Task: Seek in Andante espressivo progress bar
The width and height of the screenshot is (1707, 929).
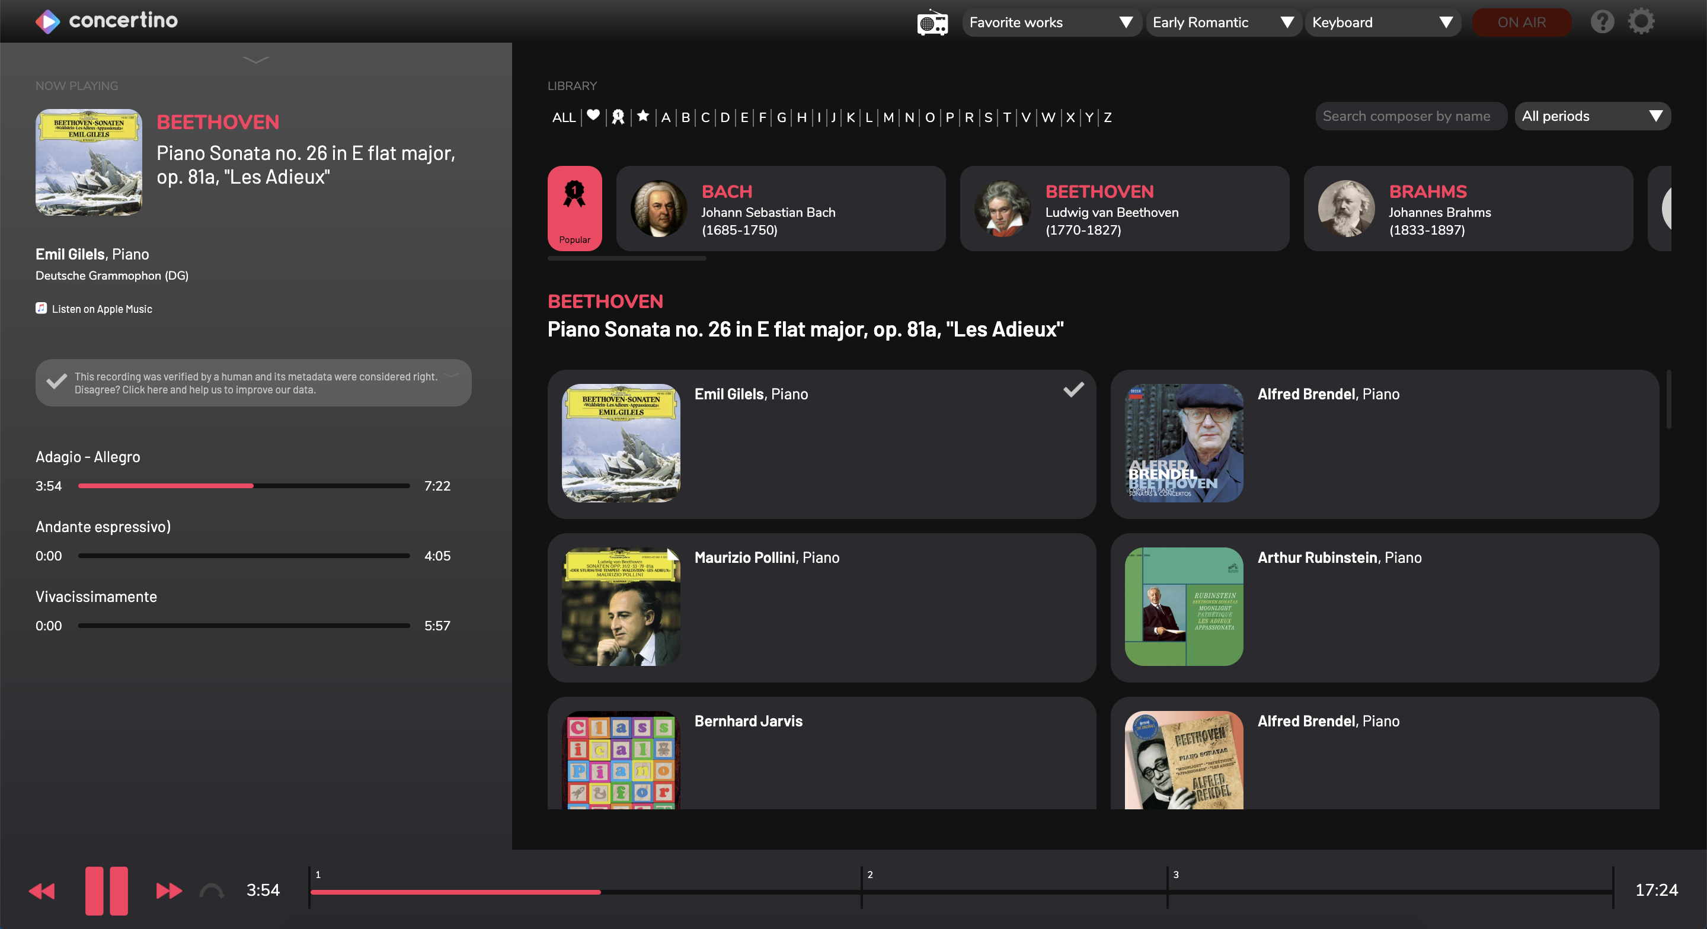Action: click(244, 556)
